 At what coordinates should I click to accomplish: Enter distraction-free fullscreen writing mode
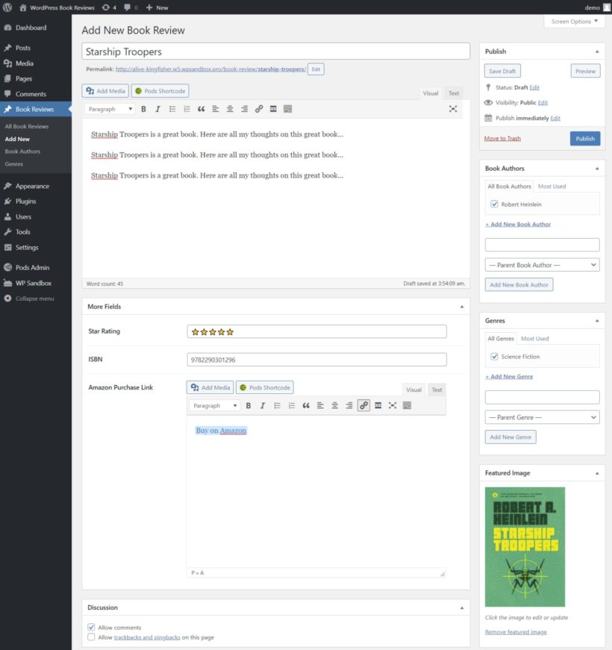pos(453,107)
